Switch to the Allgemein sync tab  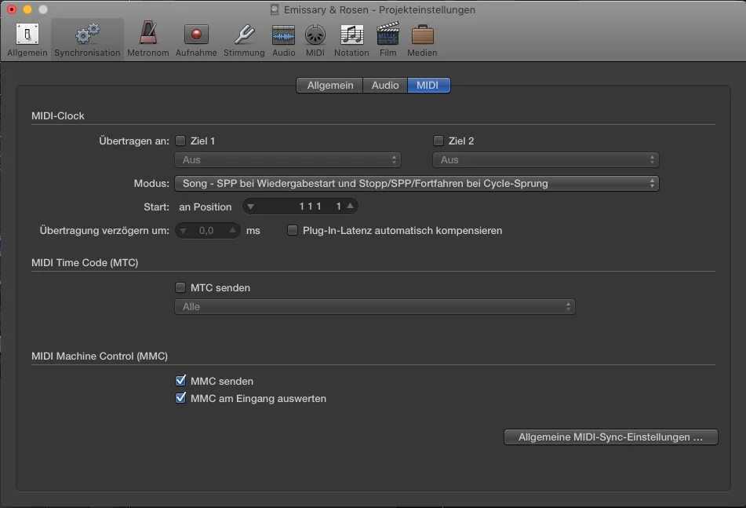coord(329,86)
